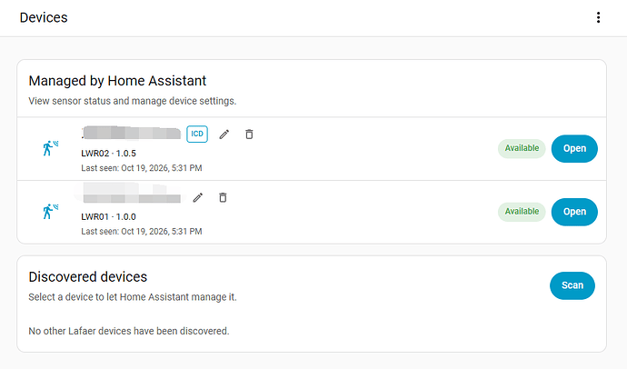The height and width of the screenshot is (369, 627).
Task: Click the Available status of LWR01
Action: click(522, 212)
